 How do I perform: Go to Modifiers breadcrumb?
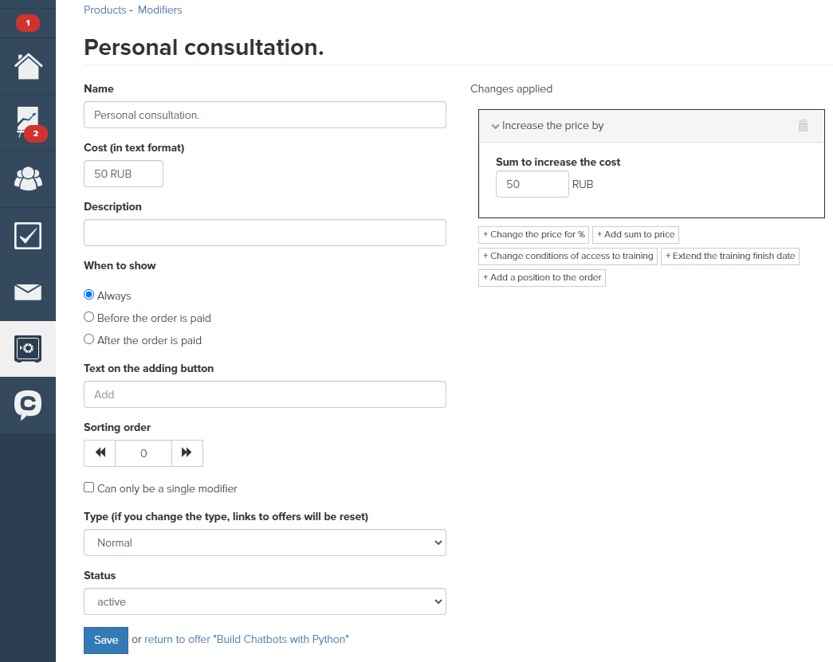click(160, 10)
